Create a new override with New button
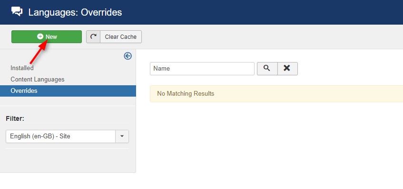403x189 pixels. 47,37
